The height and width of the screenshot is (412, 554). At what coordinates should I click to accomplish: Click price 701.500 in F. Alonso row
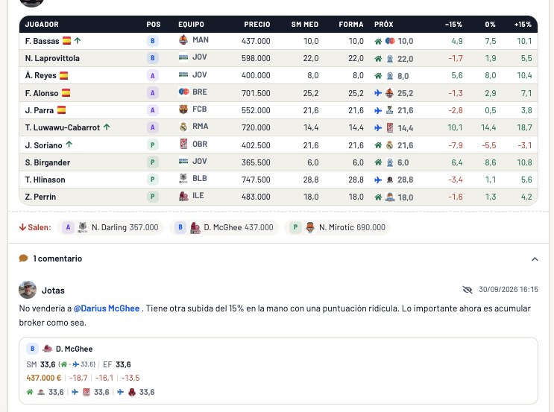(256, 93)
